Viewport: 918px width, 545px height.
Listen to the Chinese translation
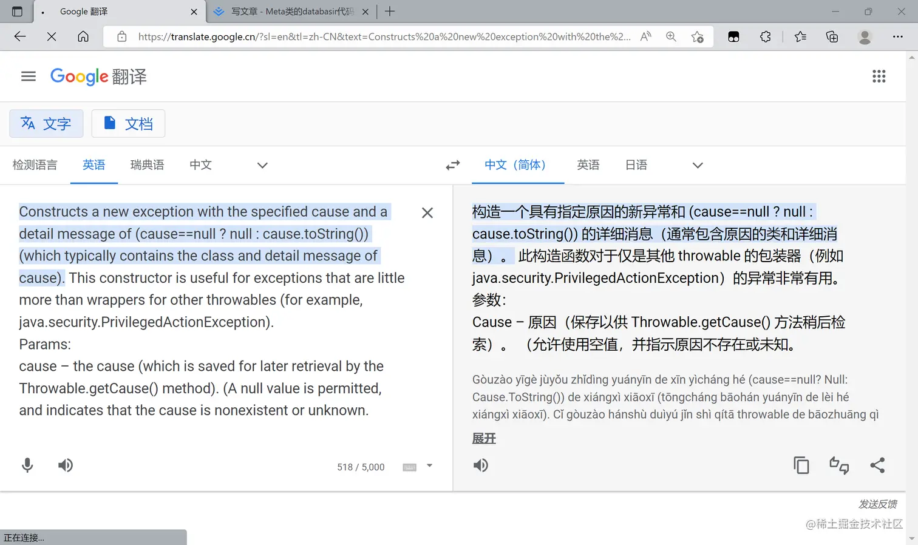(x=481, y=465)
